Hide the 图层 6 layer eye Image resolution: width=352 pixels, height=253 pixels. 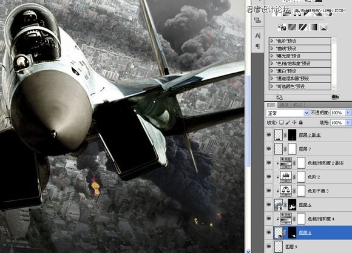pyautogui.click(x=269, y=205)
